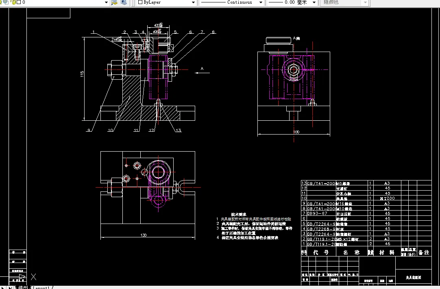This screenshot has height=289, width=440.
Task: Click the last-tab scroll arrow
Action: pos(11,287)
